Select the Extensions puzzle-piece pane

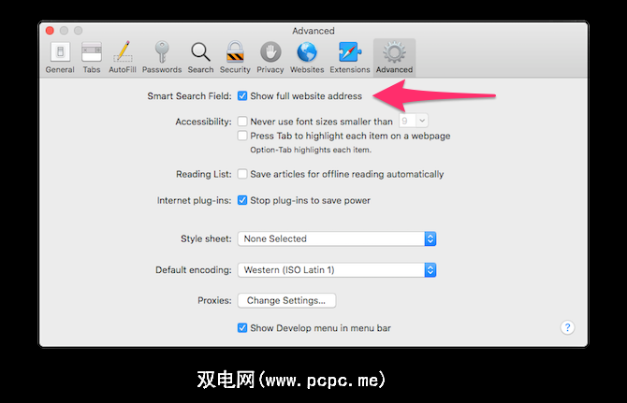(x=350, y=58)
